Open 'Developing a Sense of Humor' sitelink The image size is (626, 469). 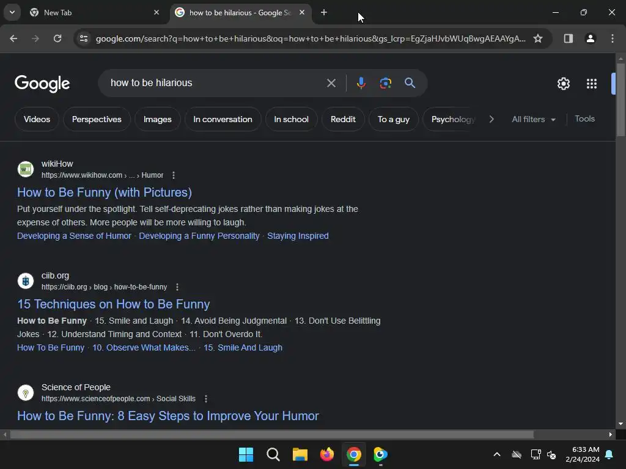point(74,236)
